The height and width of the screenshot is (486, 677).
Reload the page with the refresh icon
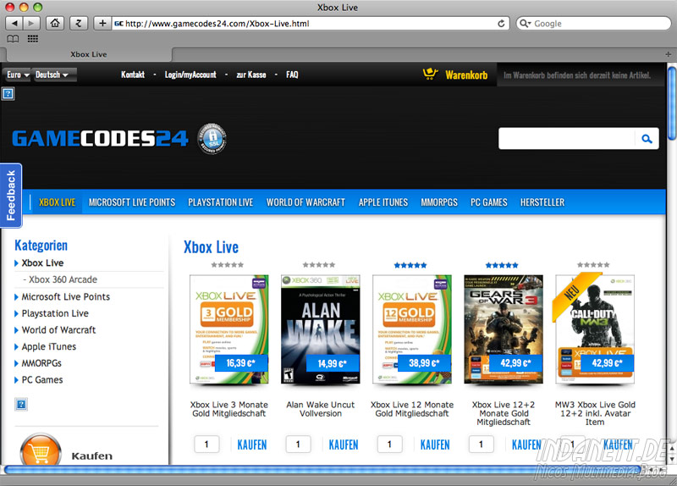(x=501, y=24)
